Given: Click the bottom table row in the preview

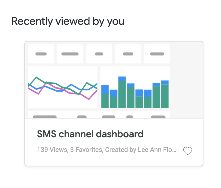Looking at the screenshot, I should (x=99, y=114).
